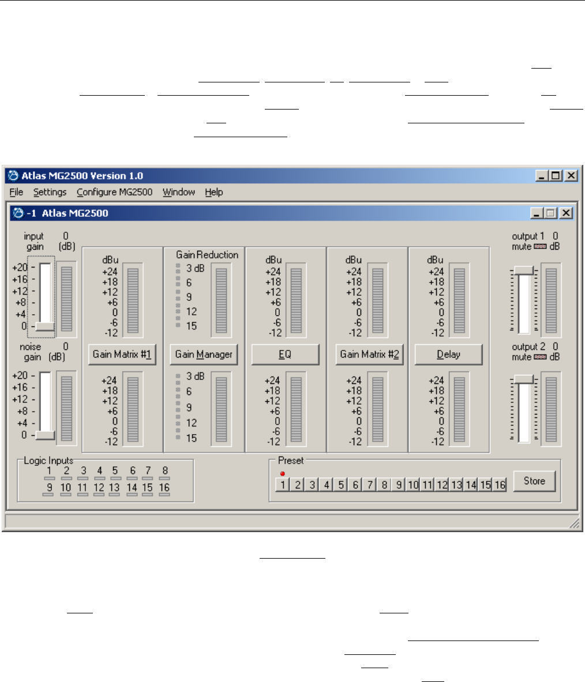Select preset 13
The height and width of the screenshot is (682, 585).
pos(456,484)
